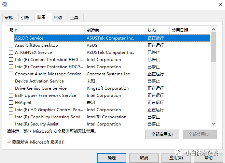Screen dimensions: 225x163
Task: Click the services list scrollbar thumb
Action: 213,47
